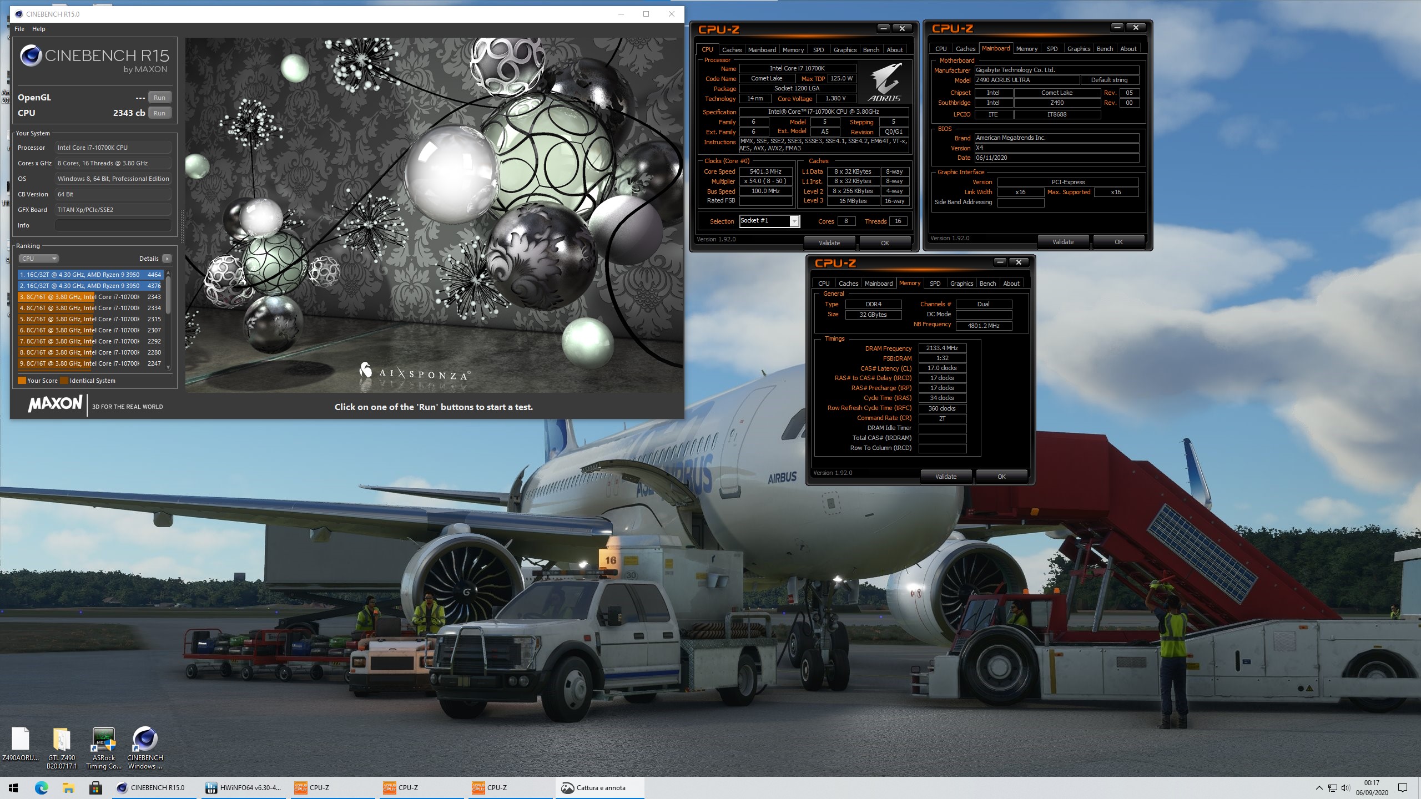The image size is (1421, 799).
Task: Select ranking row 3 with score 2343
Action: [x=90, y=297]
